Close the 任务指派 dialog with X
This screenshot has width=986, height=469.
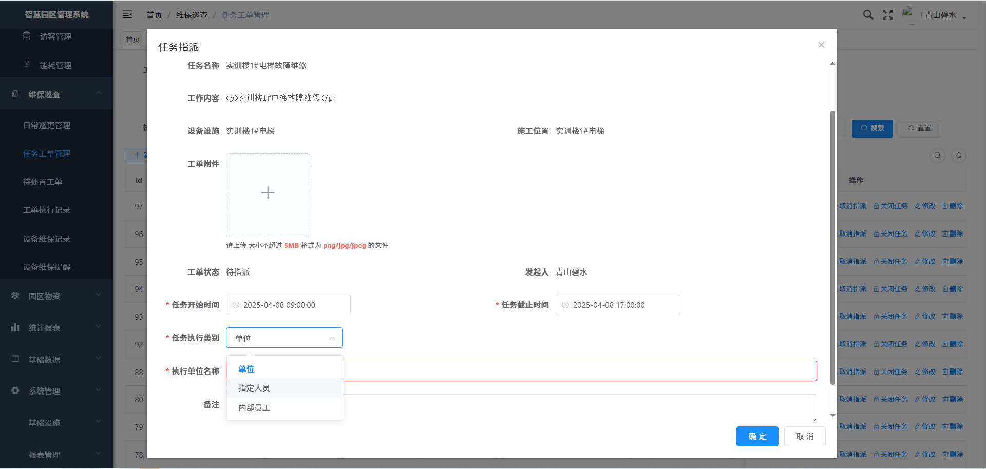pos(821,45)
